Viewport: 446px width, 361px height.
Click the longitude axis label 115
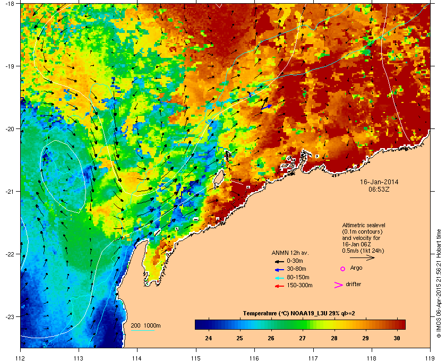pyautogui.click(x=196, y=358)
